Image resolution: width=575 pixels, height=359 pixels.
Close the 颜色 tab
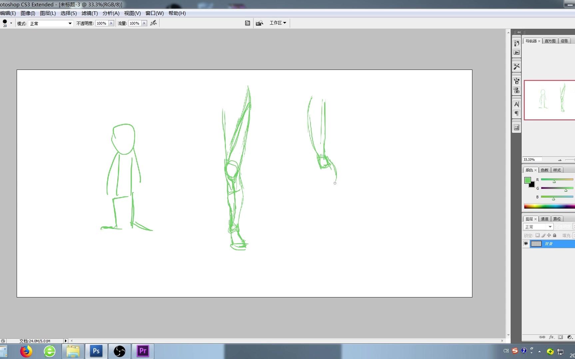coord(535,170)
